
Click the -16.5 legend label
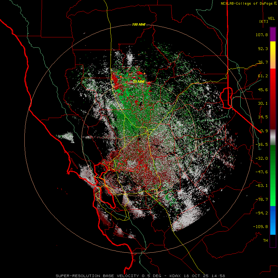click(x=262, y=145)
